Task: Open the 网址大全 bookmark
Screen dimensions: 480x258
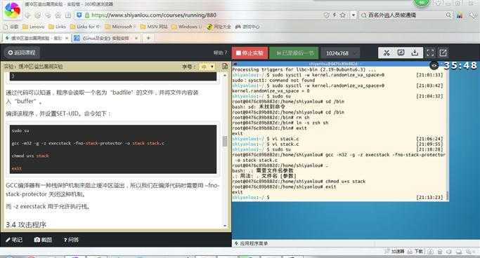Action: click(x=219, y=27)
